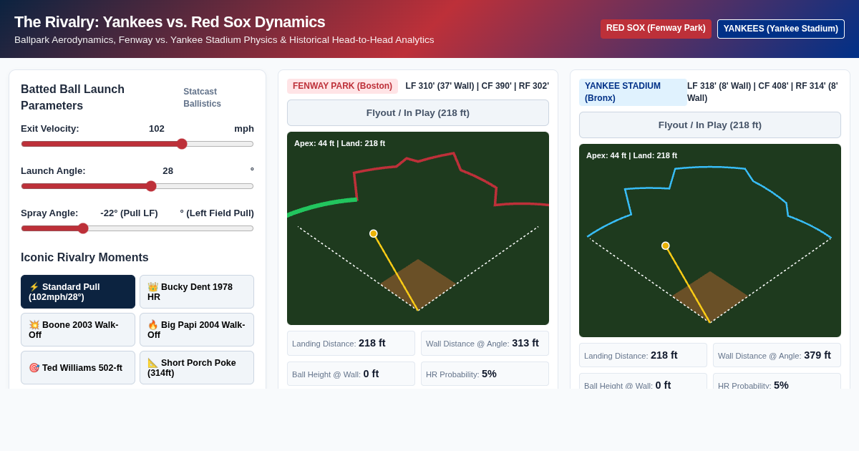
Task: Click the ball landing marker on Fenway field
Action: click(374, 233)
